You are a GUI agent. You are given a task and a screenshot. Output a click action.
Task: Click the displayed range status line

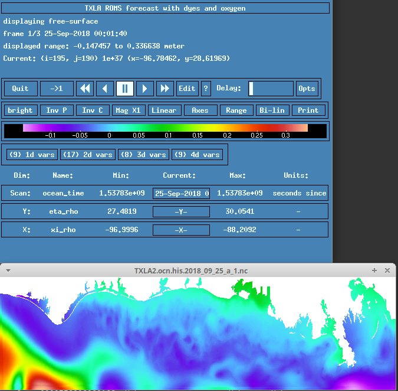click(x=94, y=46)
